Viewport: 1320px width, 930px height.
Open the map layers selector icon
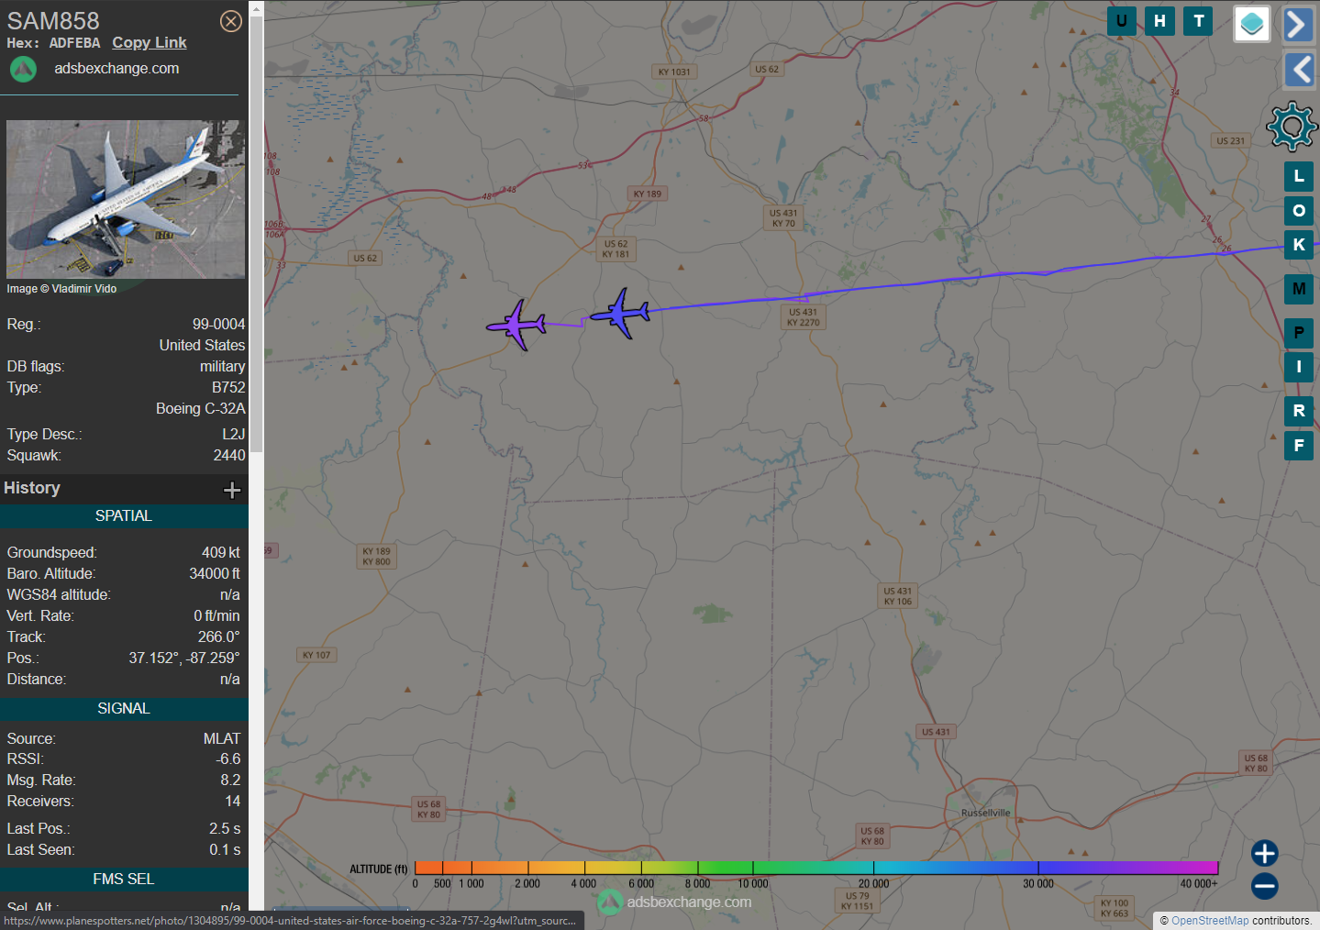point(1252,24)
